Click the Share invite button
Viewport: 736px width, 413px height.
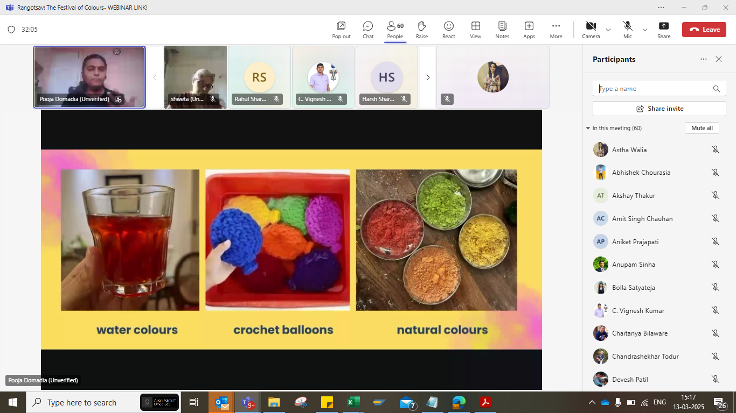coord(659,109)
